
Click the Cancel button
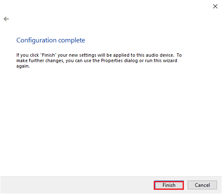[202, 185]
